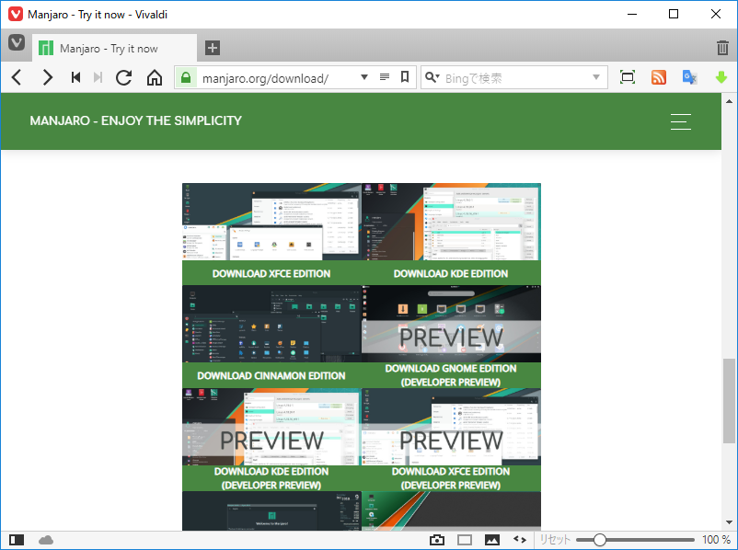Toggle the side panel
The width and height of the screenshot is (738, 550).
point(17,540)
